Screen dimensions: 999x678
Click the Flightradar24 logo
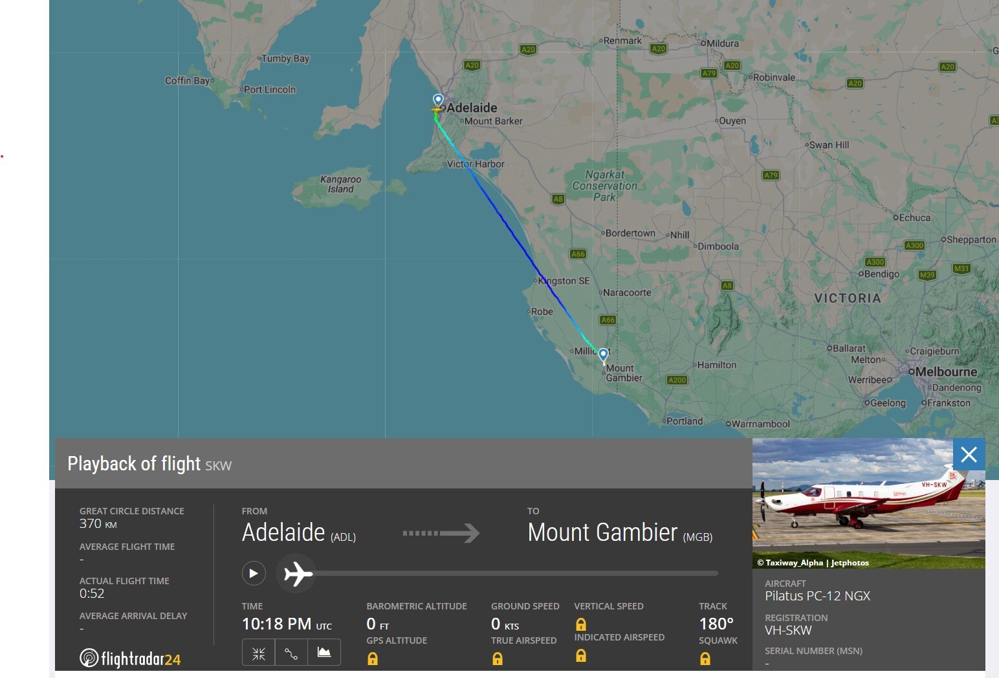pos(129,658)
